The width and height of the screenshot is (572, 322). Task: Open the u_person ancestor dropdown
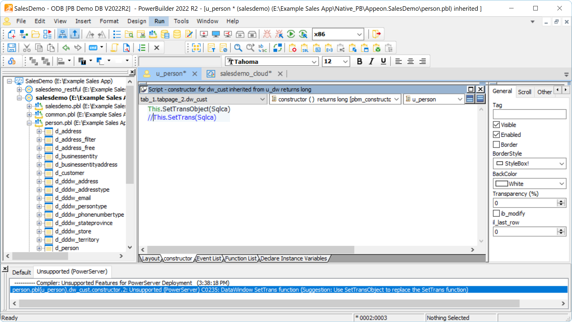[460, 99]
